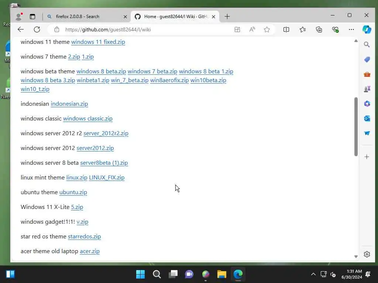This screenshot has height=283, width=378.
Task: Open the server_2012r2.zip link
Action: click(x=106, y=133)
